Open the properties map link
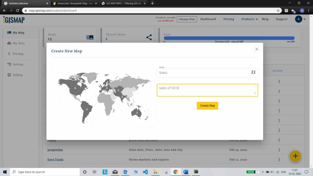 55,150
